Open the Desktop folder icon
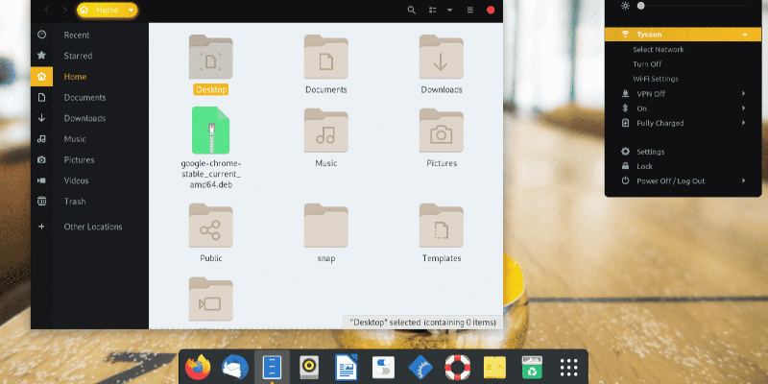The image size is (768, 384). [210, 57]
